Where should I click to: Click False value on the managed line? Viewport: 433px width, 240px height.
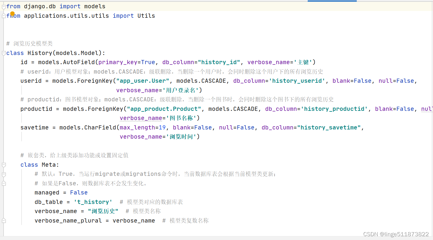79,192
